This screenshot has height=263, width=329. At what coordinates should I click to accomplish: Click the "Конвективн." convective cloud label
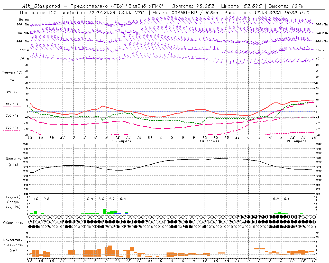[13, 240]
